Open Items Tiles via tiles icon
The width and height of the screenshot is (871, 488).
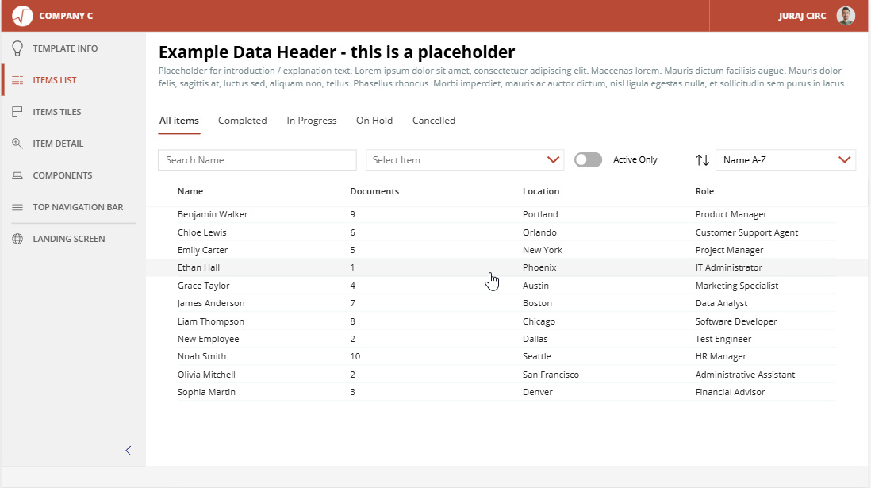coord(17,112)
